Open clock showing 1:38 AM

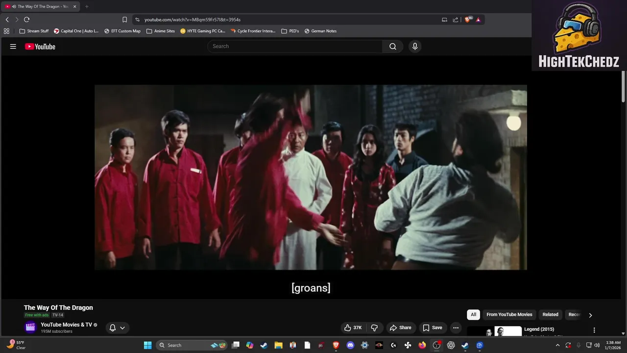tap(613, 345)
